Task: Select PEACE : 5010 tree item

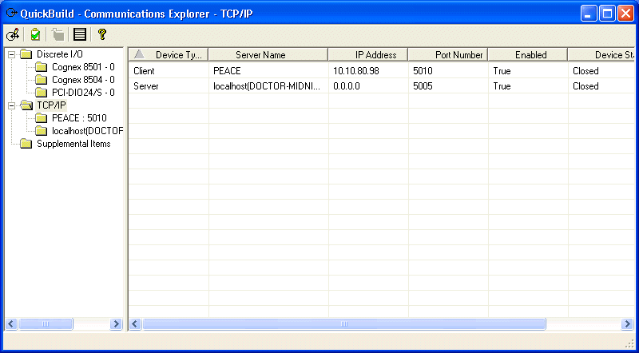Action: coord(79,118)
